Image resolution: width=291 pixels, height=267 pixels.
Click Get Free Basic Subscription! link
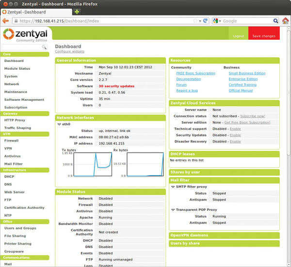pos(247,123)
